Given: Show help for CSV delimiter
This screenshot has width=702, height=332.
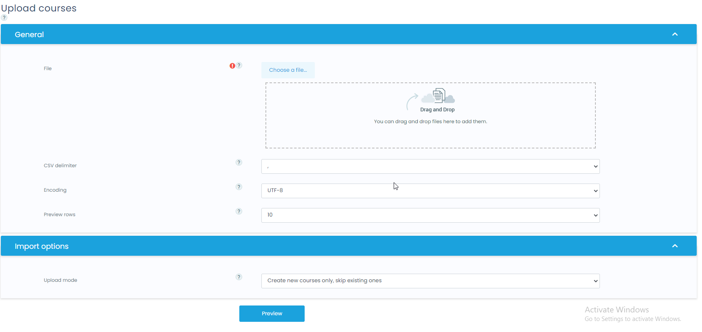Looking at the screenshot, I should coord(239,162).
